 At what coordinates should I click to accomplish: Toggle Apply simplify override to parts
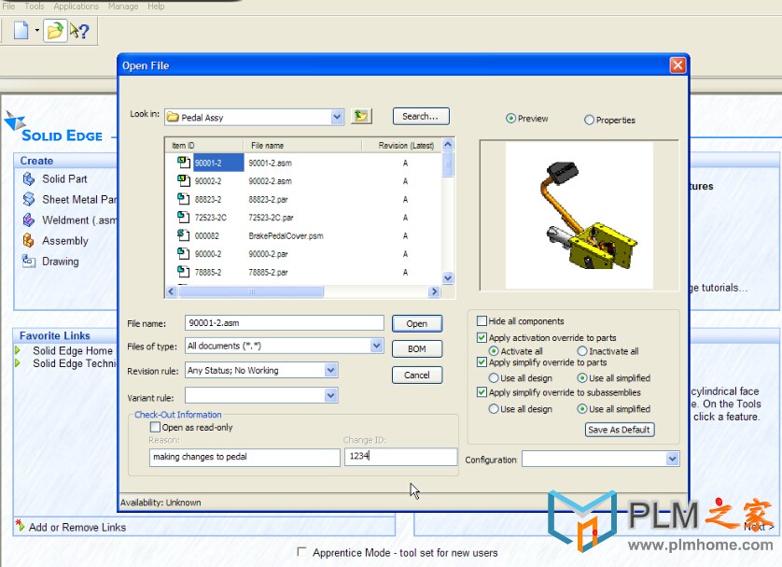[482, 362]
